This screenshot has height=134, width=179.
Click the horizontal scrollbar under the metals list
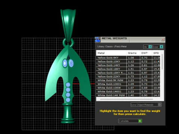click(126, 99)
